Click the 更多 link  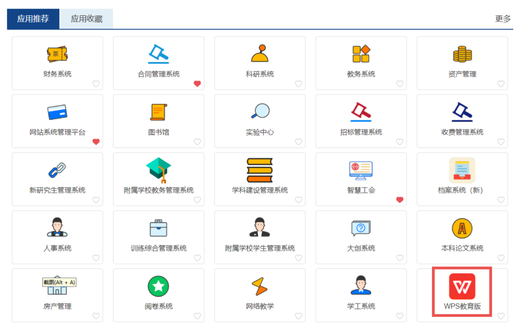point(503,19)
